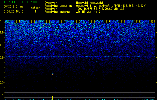
Task: Click the ICOM IC-575 receiver details
Action: (x=100, y=9)
